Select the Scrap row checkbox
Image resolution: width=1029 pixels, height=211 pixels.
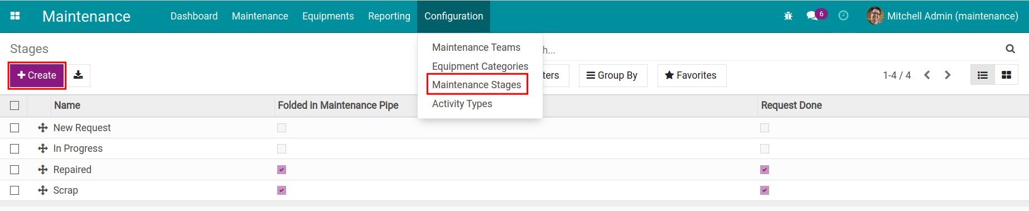click(15, 190)
